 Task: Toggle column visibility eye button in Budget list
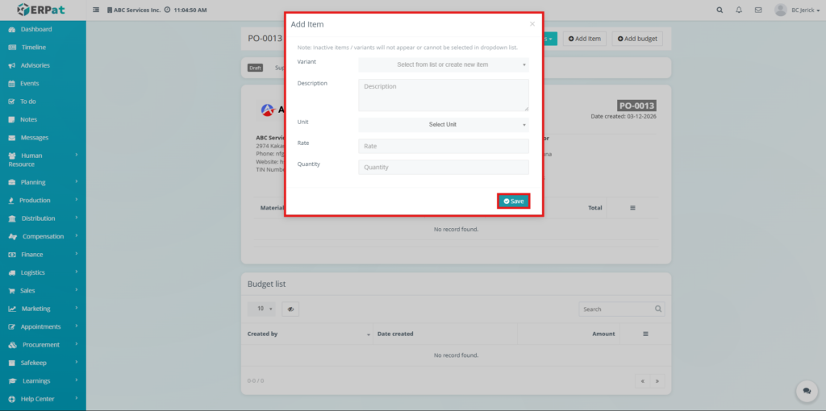(290, 309)
